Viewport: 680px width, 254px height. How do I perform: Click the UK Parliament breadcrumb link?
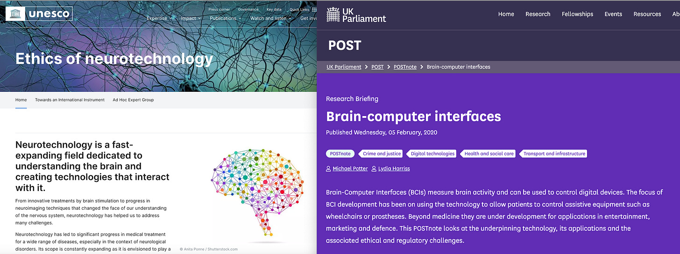click(x=344, y=67)
